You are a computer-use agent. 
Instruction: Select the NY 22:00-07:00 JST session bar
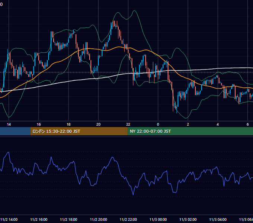pyautogui.click(x=190, y=131)
